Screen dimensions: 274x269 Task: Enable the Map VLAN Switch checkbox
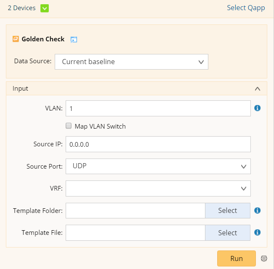point(69,126)
